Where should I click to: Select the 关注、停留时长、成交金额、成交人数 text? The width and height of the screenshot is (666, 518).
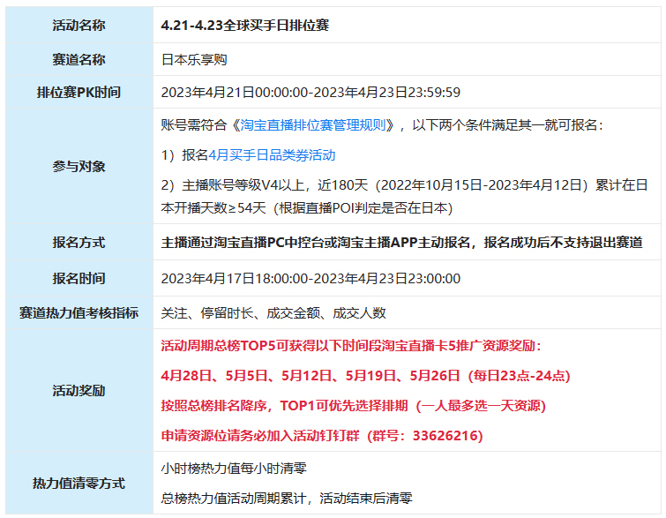point(273,312)
